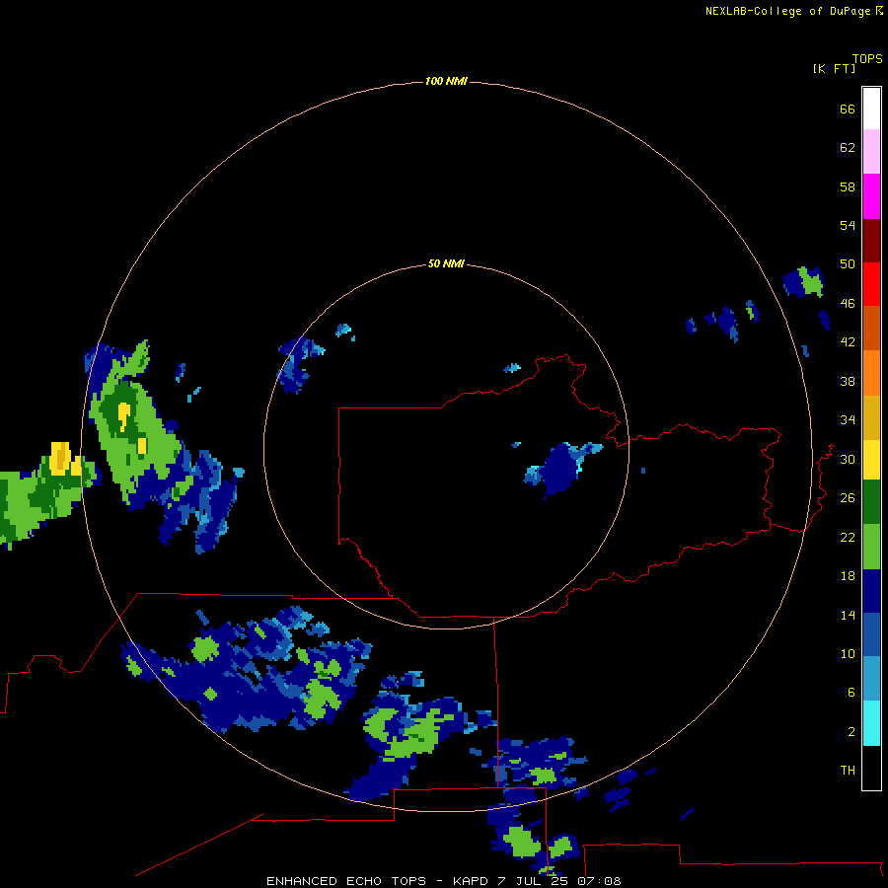
Task: Select the 10 legend value
Action: click(x=848, y=653)
